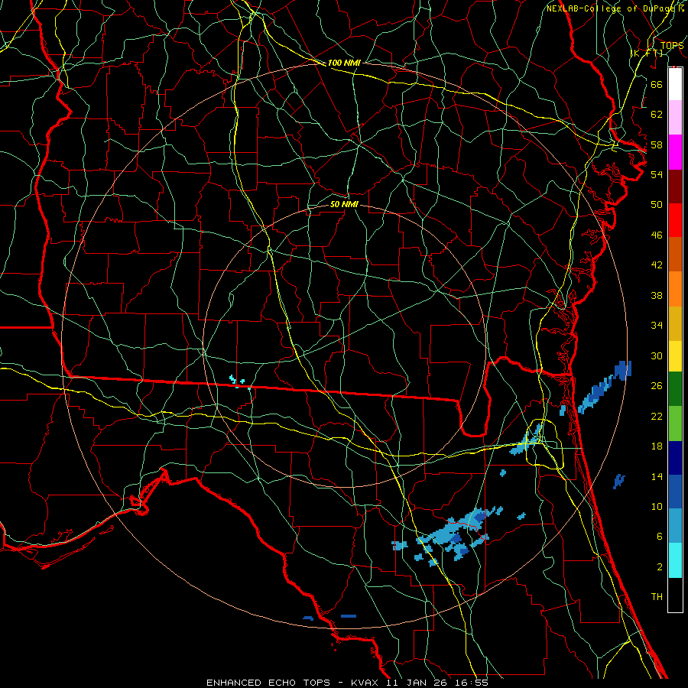Image resolution: width=688 pixels, height=688 pixels.
Task: Click the 'KVAX' radar site identifier
Action: [365, 683]
